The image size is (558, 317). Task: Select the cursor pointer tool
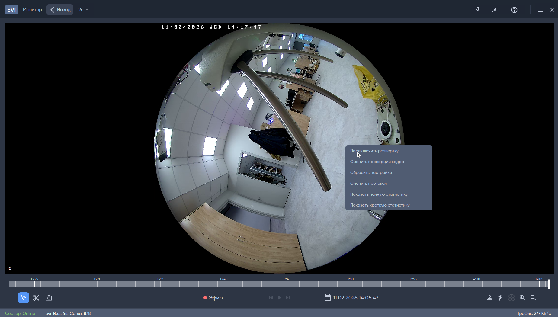coord(24,298)
